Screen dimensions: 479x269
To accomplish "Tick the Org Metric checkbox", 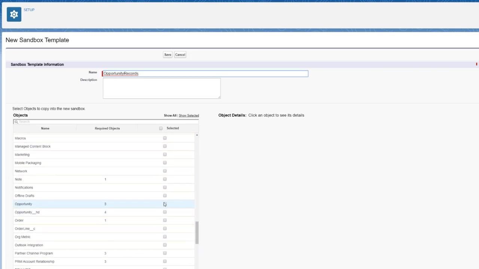I will (165, 236).
